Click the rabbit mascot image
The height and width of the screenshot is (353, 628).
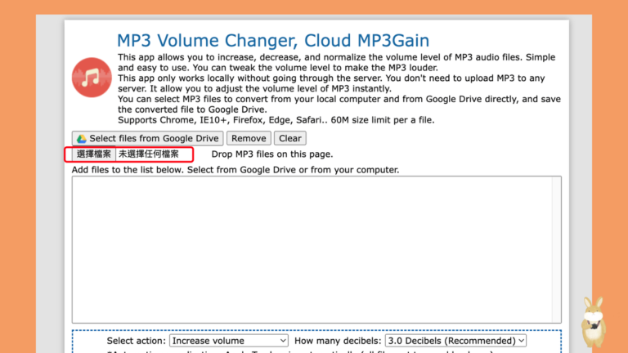tap(593, 322)
